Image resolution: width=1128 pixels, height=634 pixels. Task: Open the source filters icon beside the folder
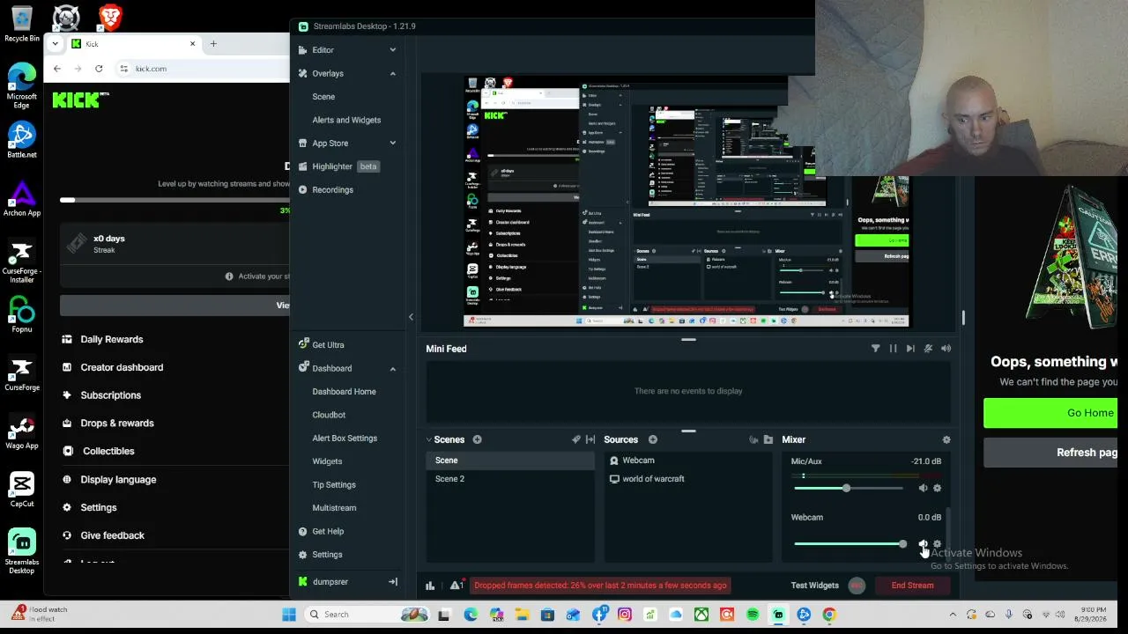[753, 439]
